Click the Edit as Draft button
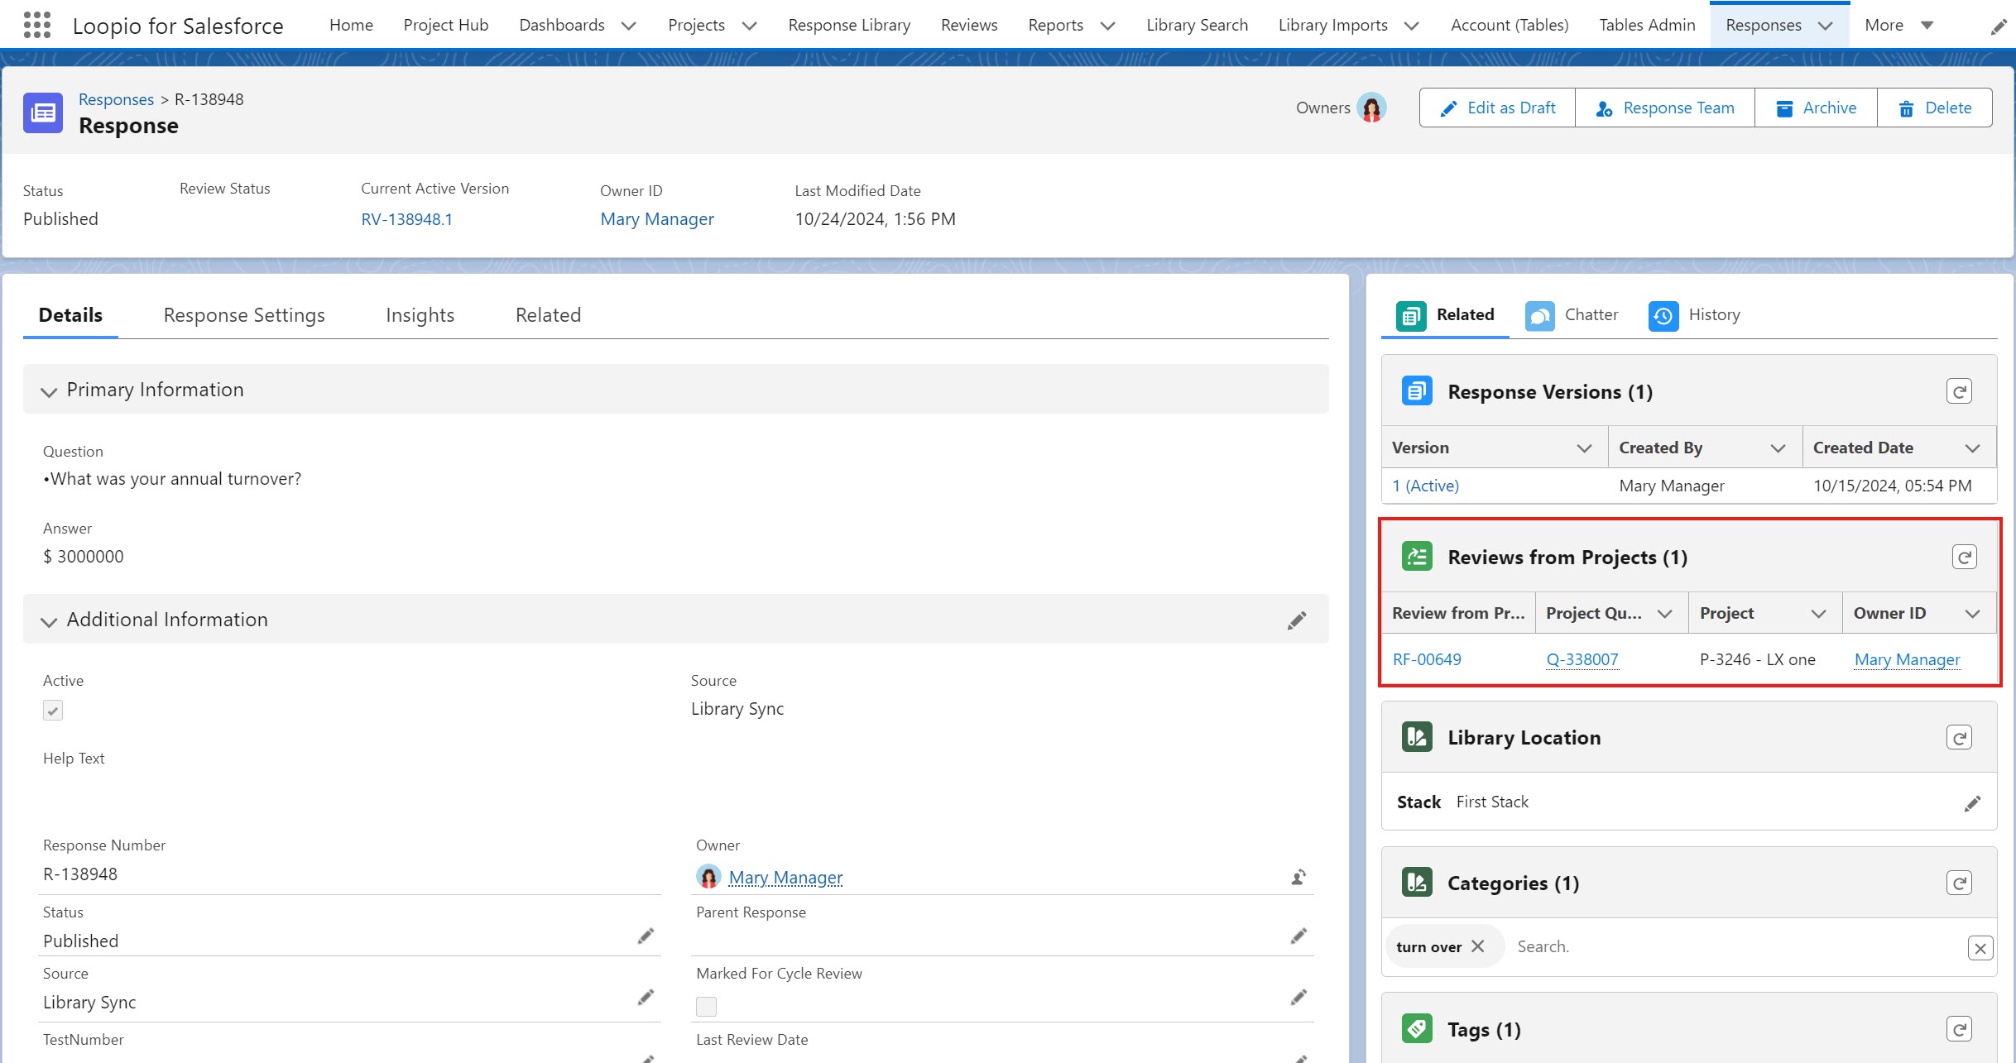Viewport: 2016px width, 1063px height. (1497, 108)
